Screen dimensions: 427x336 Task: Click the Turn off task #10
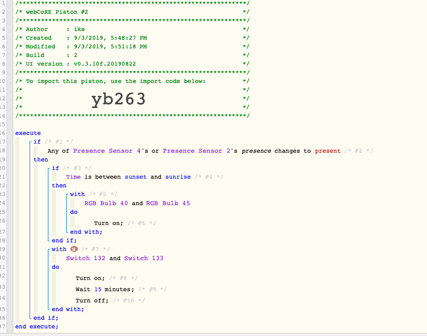[92, 301]
